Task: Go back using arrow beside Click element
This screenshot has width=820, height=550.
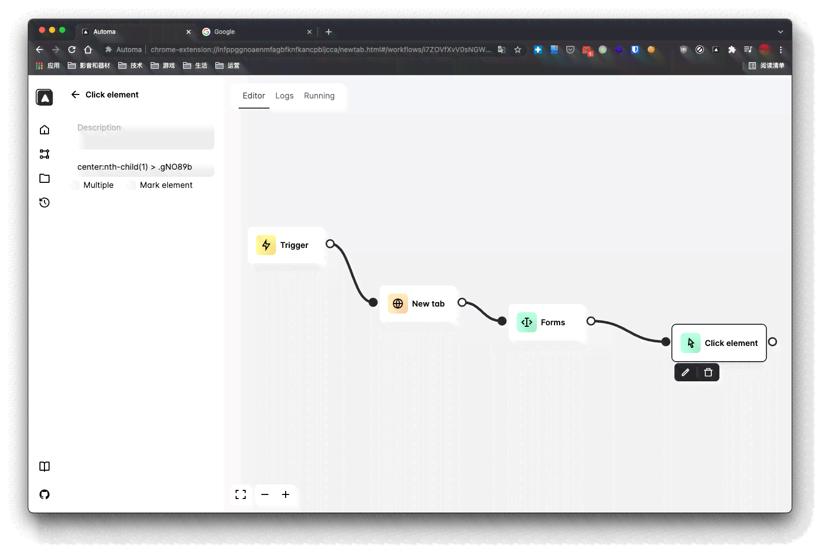Action: point(75,94)
